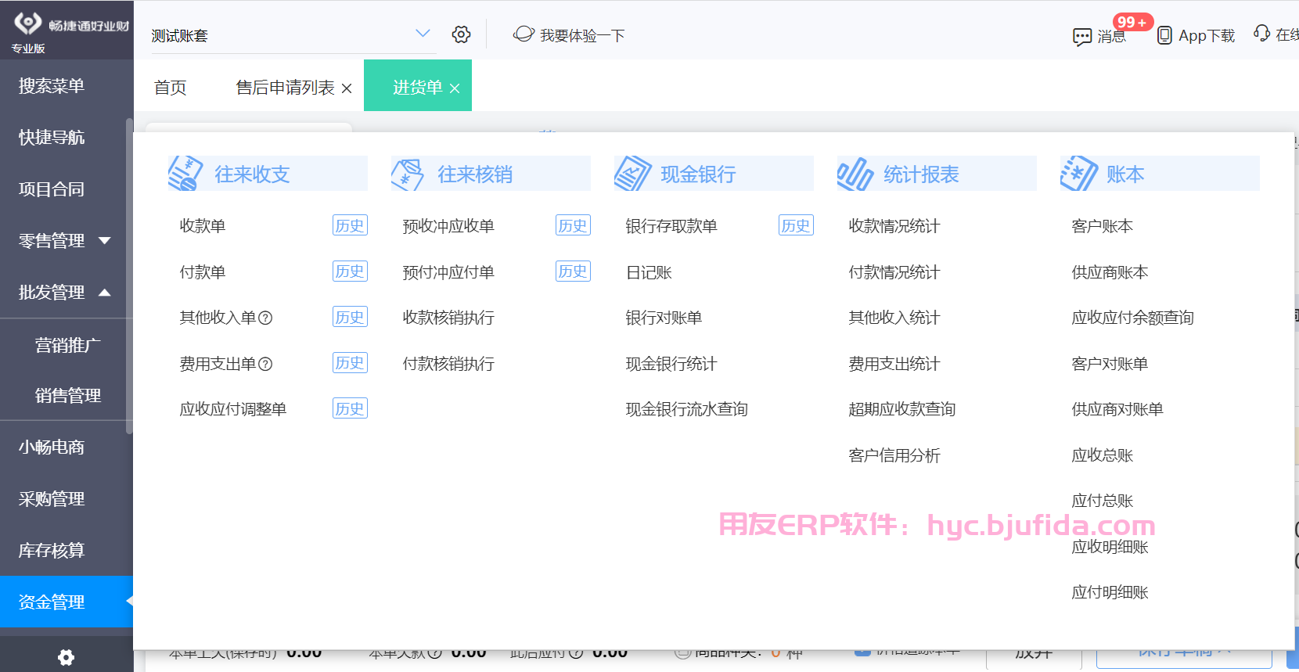Click the 现金银行 category icon
The width and height of the screenshot is (1299, 672).
632,174
